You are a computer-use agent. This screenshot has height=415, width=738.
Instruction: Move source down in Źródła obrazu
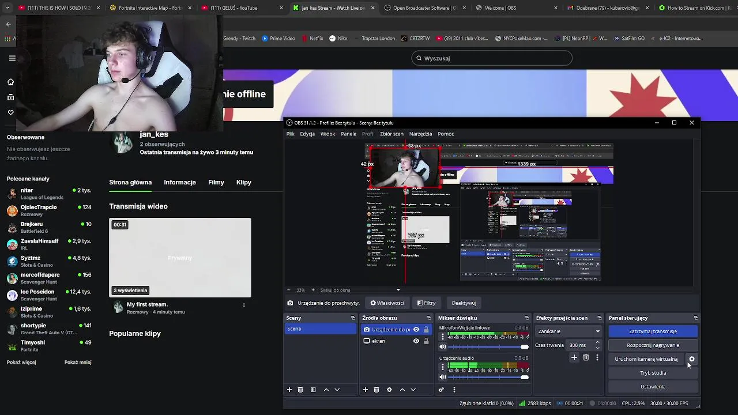point(413,390)
